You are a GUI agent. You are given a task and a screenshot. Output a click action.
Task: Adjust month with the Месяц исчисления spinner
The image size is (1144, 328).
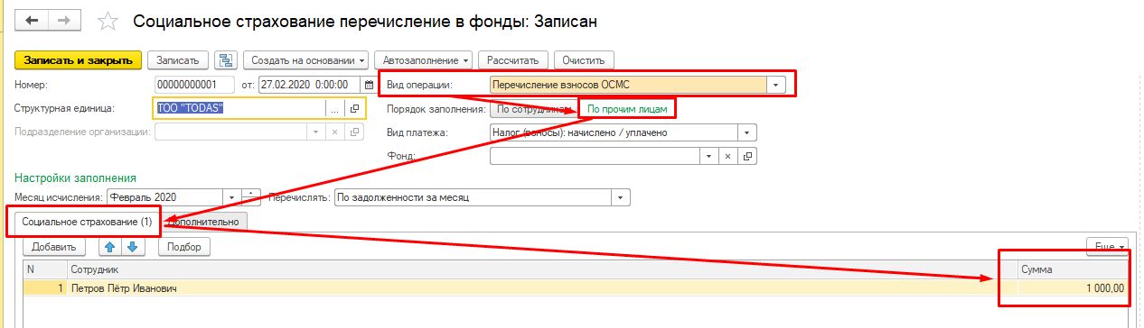pos(252,197)
